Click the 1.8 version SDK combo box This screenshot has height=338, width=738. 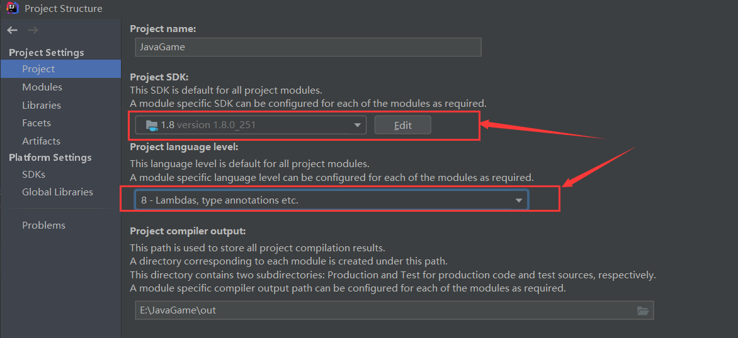[x=251, y=126]
